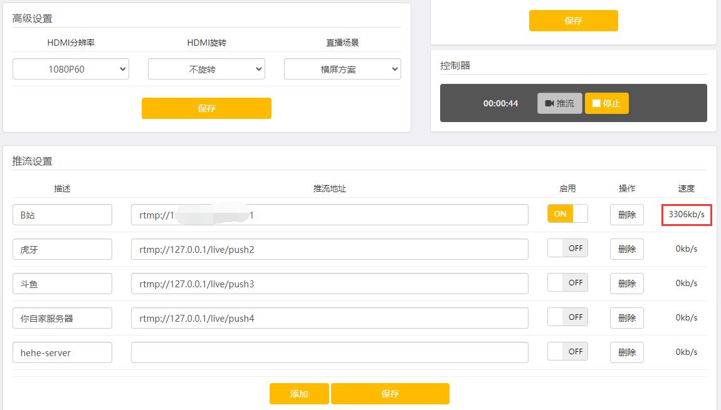Open the HDMI分辨率 dropdown showing 1080P60
The width and height of the screenshot is (721, 410).
(x=71, y=69)
